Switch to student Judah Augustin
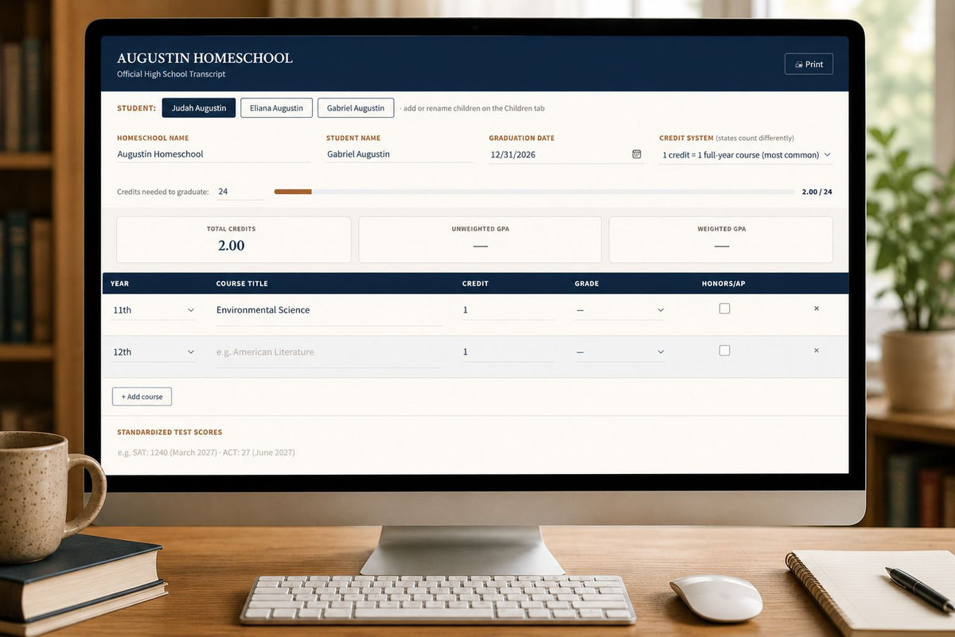Screen dimensions: 955x637 (199, 107)
